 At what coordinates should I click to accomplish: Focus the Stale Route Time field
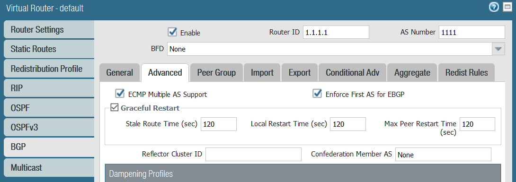219,124
